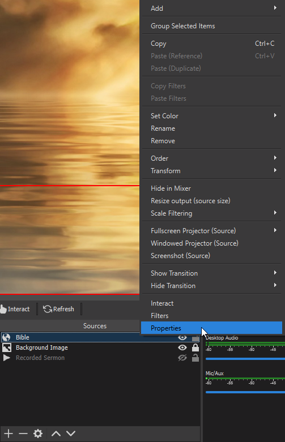Take Screenshot (Source)
The height and width of the screenshot is (442, 285).
(x=212, y=256)
